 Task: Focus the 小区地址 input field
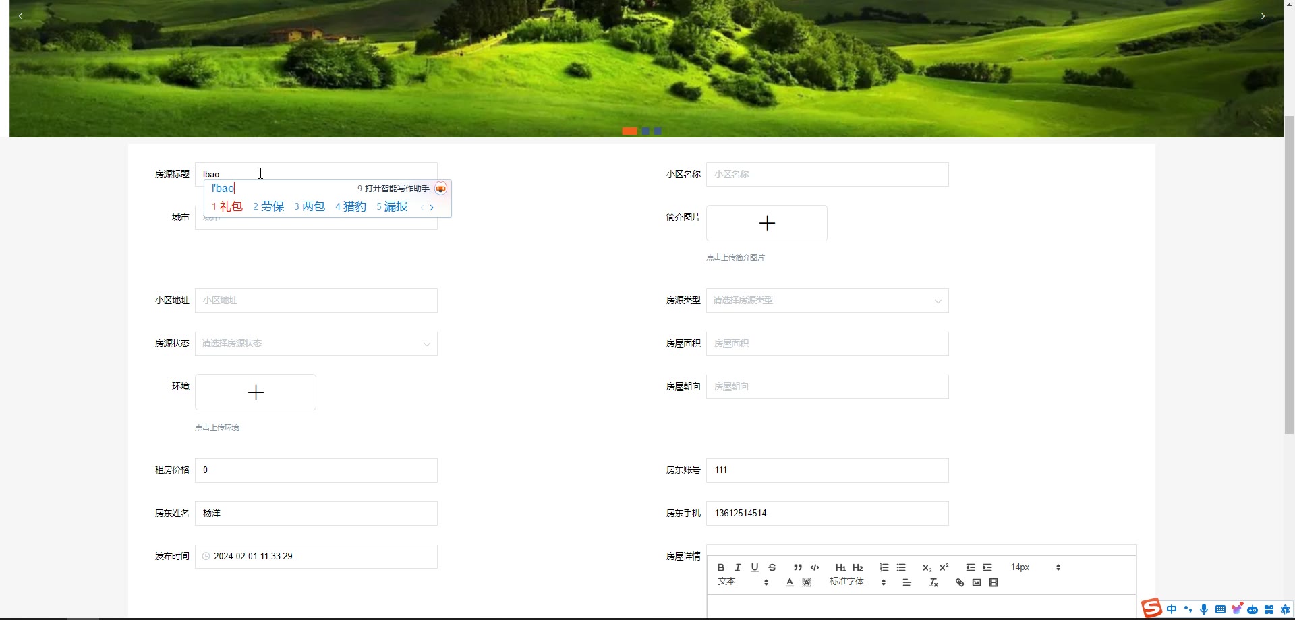316,301
